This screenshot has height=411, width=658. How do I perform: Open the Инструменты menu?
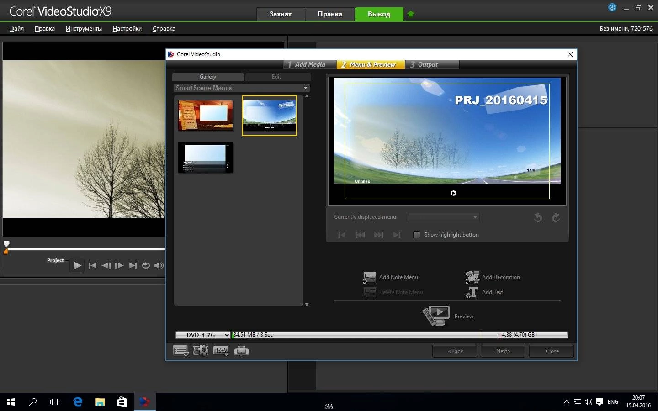pyautogui.click(x=84, y=28)
